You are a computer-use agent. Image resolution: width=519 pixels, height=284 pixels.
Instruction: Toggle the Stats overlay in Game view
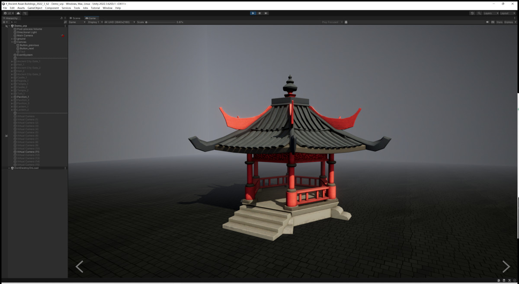click(x=500, y=22)
